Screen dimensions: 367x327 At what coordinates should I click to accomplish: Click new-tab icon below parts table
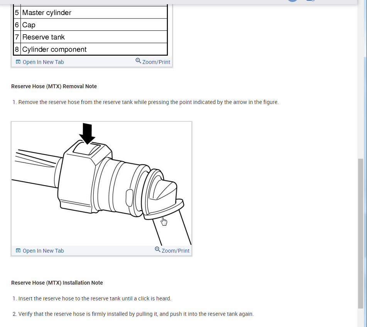click(x=18, y=62)
